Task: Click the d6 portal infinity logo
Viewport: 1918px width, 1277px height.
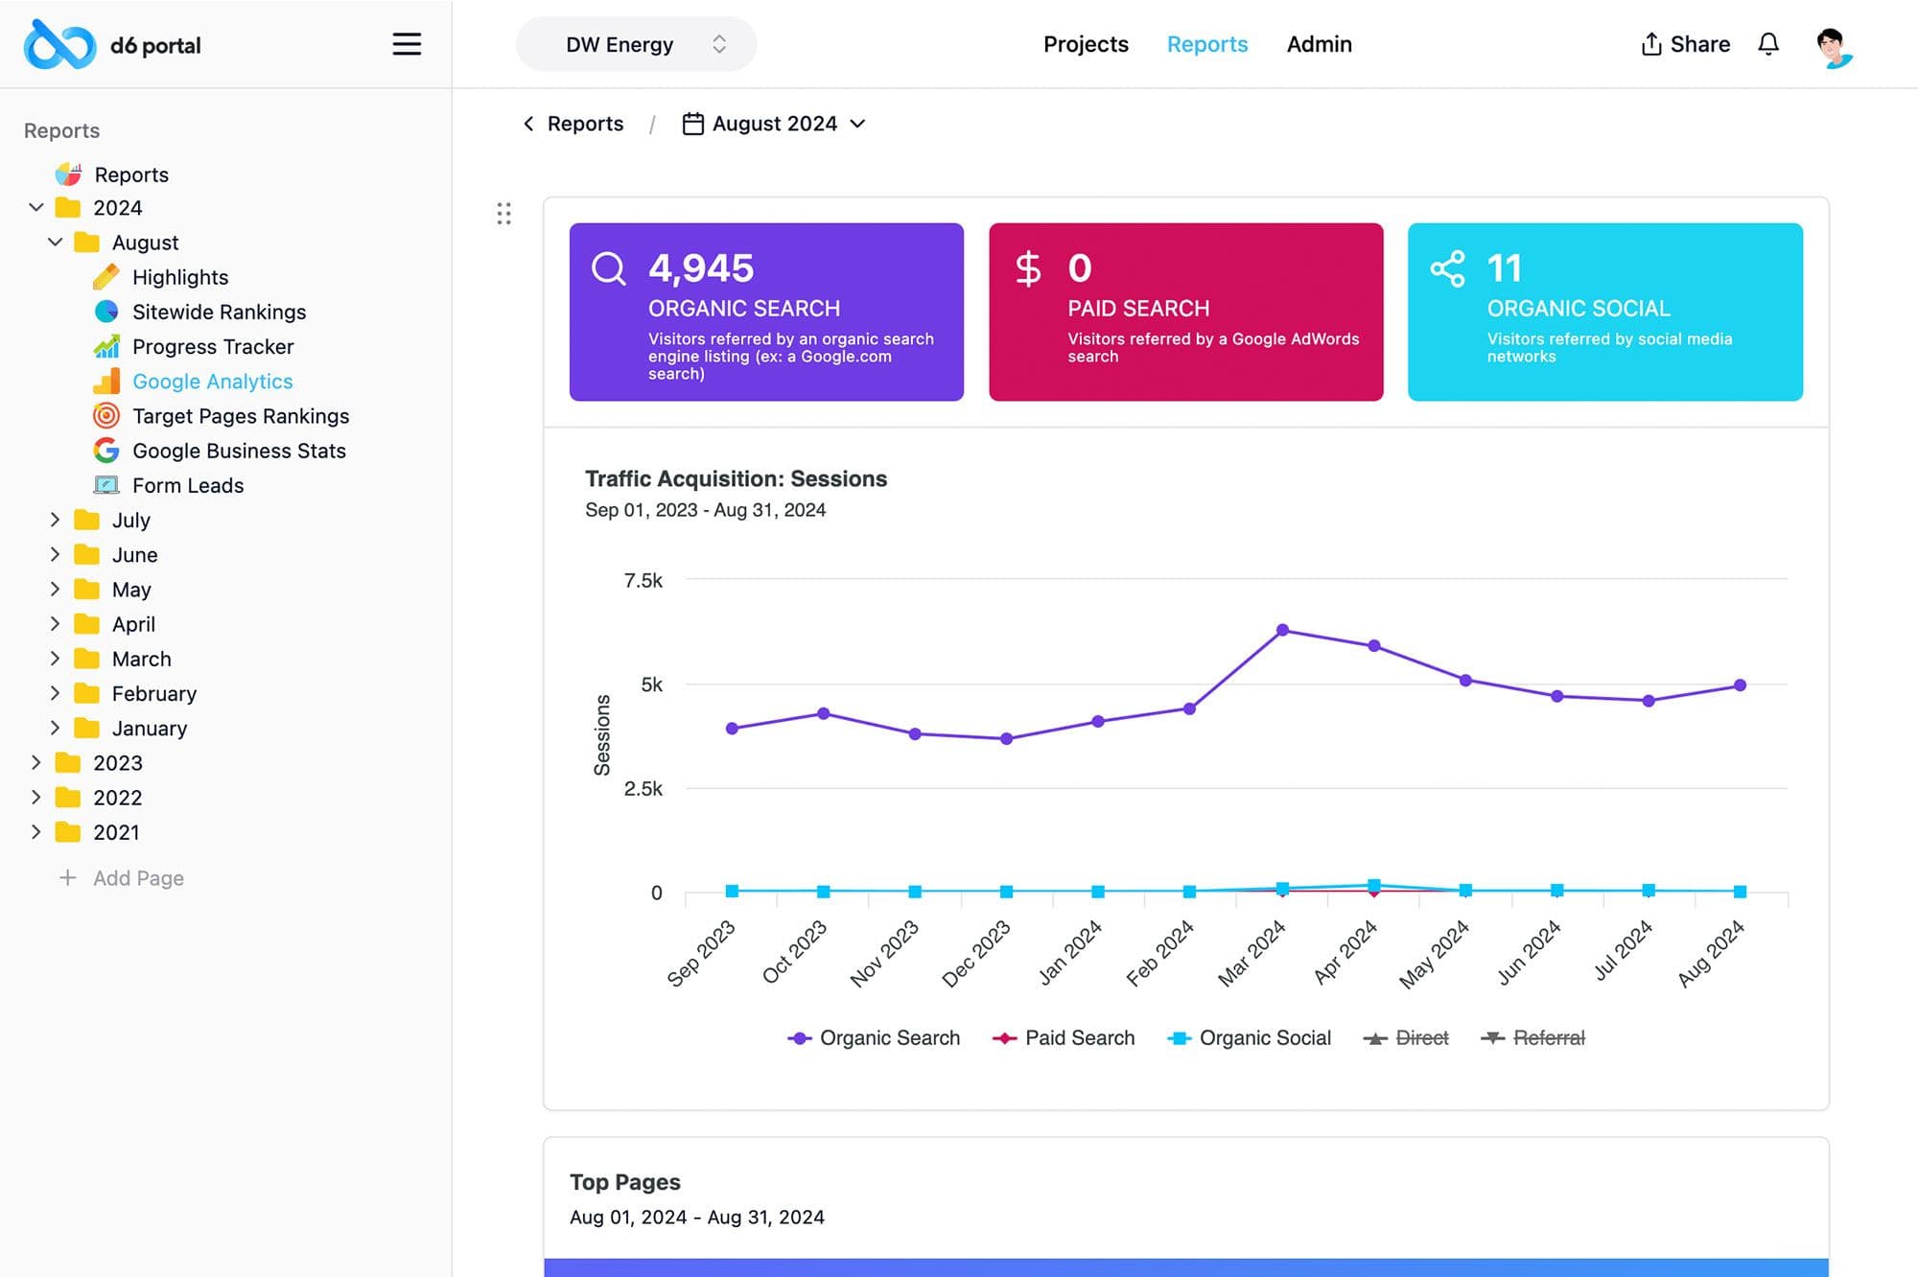Action: click(59, 44)
